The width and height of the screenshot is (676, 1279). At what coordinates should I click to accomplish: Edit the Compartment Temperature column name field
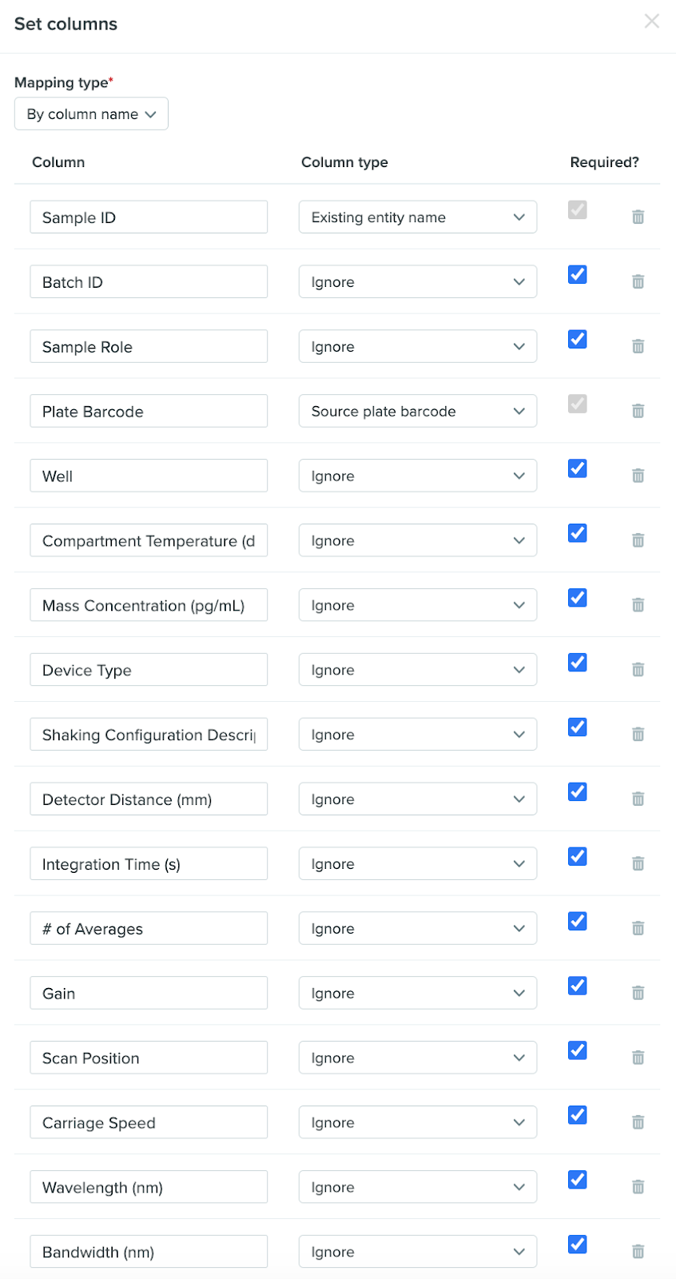pyautogui.click(x=149, y=540)
